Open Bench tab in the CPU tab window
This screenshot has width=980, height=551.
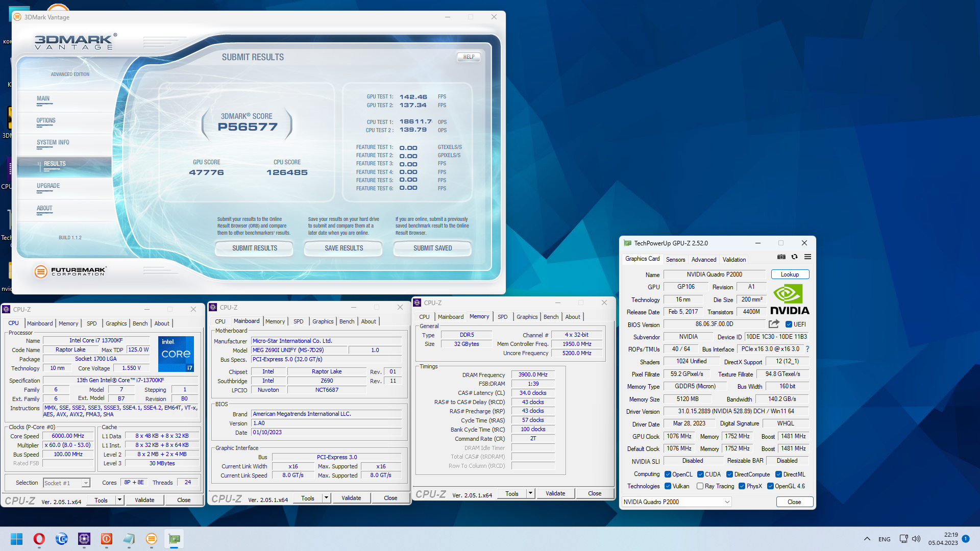tap(140, 323)
